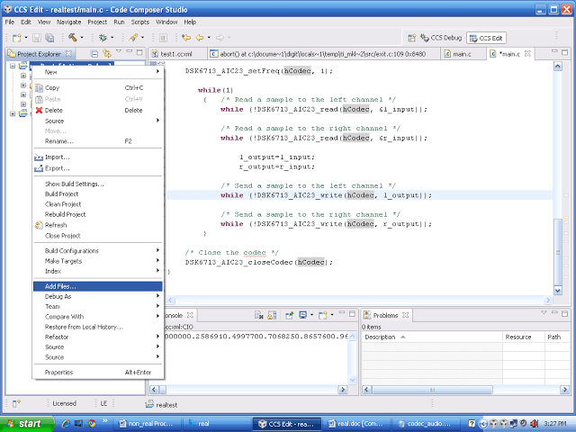Screen dimensions: 576x432
Task: Click the New wizard toolbar icon
Action: pos(17,38)
